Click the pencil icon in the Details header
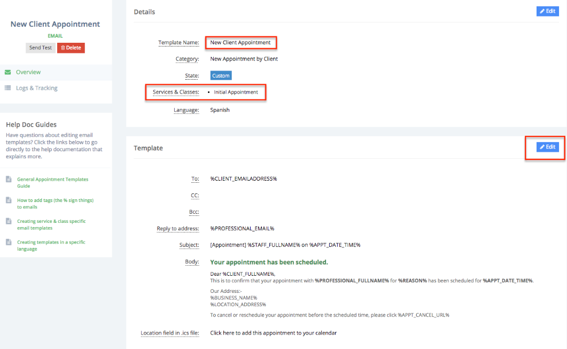The image size is (567, 349). tap(542, 11)
